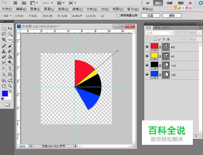This screenshot has height=155, width=203.
Task: Switch to the 动感 workspace
Action: point(169,3)
